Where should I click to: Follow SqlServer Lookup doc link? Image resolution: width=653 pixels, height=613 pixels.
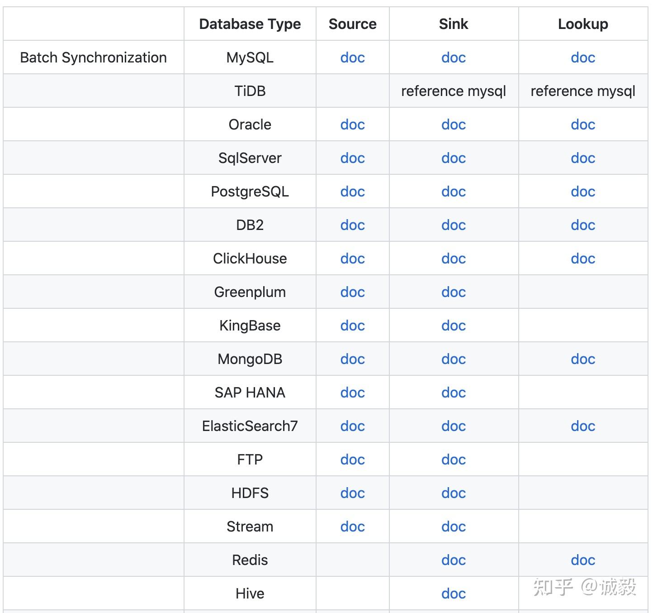(x=583, y=158)
